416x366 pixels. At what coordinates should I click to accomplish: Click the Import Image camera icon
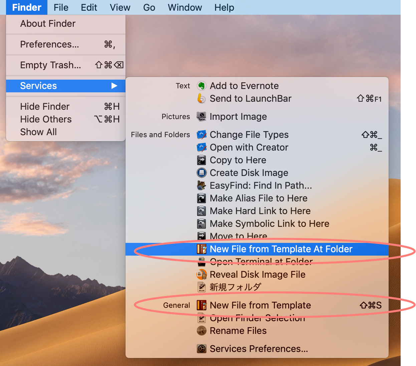point(201,117)
